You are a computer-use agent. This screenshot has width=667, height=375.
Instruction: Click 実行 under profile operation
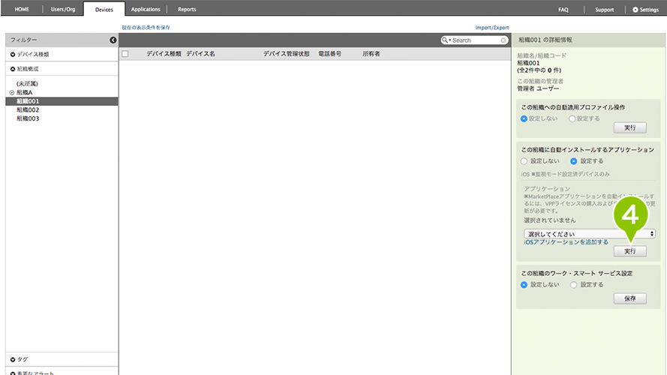pyautogui.click(x=630, y=127)
